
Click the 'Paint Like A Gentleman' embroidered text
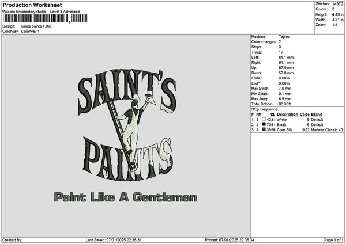[125, 197]
